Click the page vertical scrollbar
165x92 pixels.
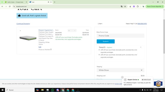[164, 37]
